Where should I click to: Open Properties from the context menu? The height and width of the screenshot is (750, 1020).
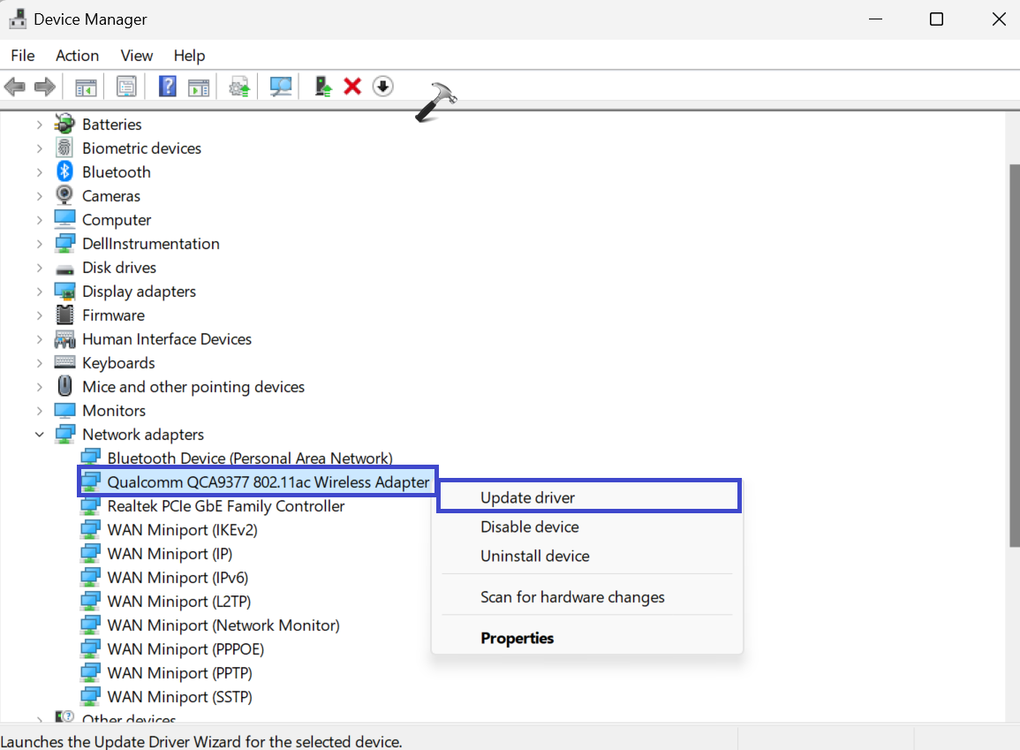click(x=517, y=638)
